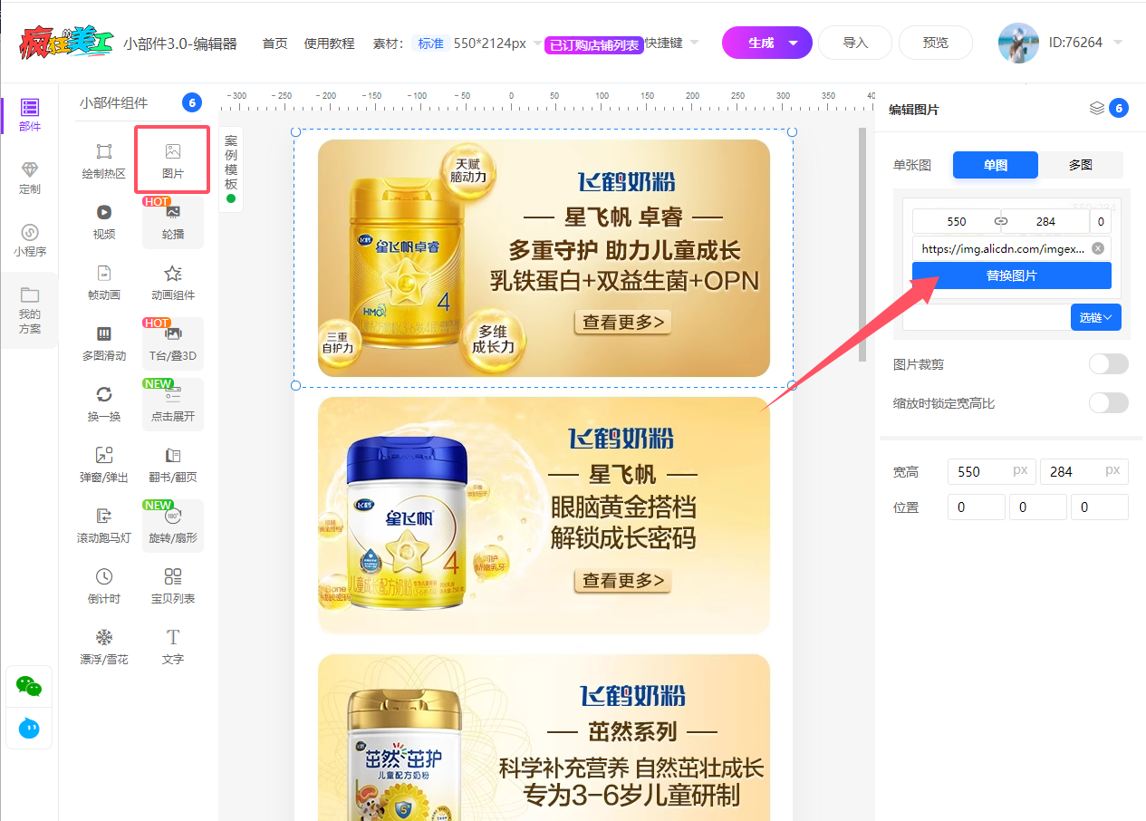1146x821 pixels.
Task: Switch to the 多图 multi-image tab
Action: tap(1081, 165)
